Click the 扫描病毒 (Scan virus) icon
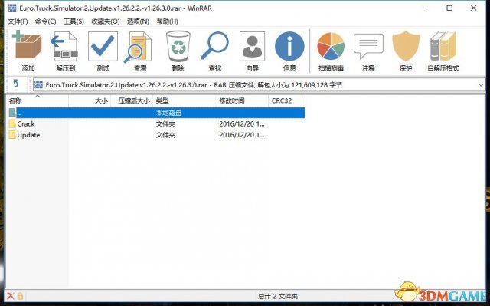Screen dimensions: 490x306 [331, 46]
